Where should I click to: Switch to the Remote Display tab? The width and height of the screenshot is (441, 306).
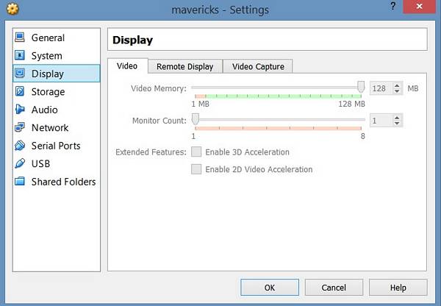click(x=185, y=66)
